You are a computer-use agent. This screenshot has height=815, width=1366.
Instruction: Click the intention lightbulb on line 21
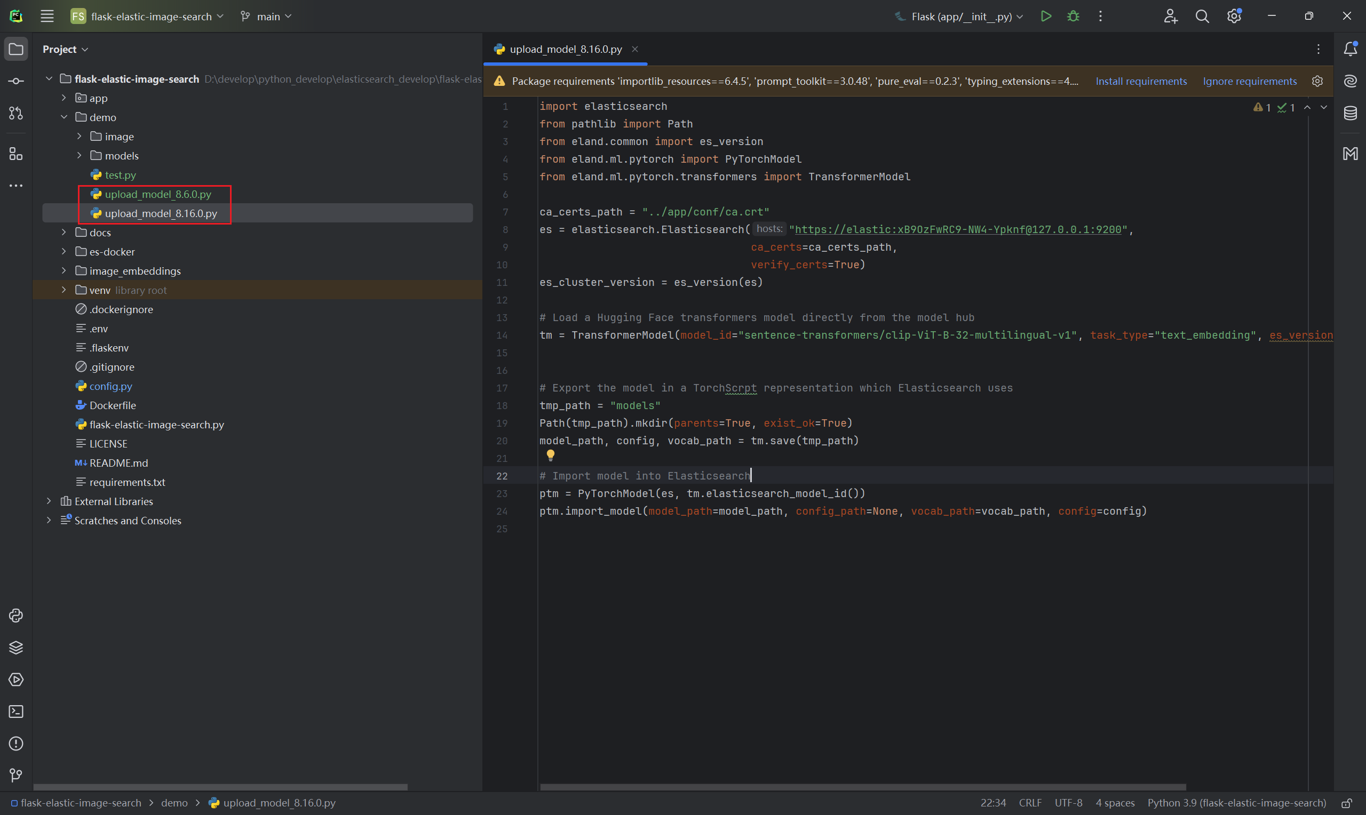click(550, 455)
